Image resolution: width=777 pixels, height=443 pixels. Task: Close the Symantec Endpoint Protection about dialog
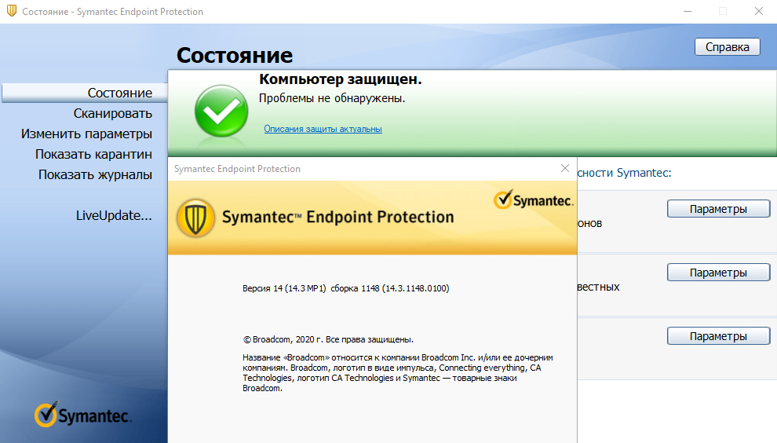pyautogui.click(x=565, y=168)
